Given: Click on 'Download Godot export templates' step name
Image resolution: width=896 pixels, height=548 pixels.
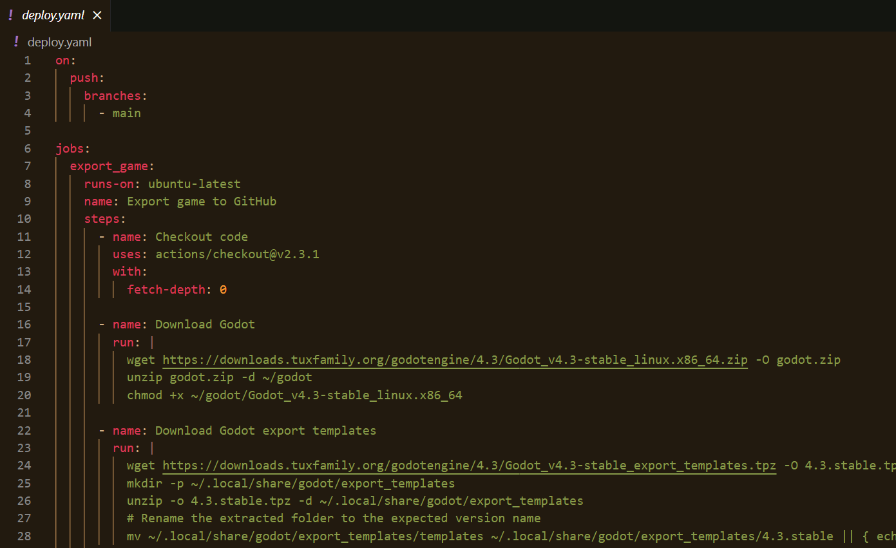Looking at the screenshot, I should (x=265, y=430).
